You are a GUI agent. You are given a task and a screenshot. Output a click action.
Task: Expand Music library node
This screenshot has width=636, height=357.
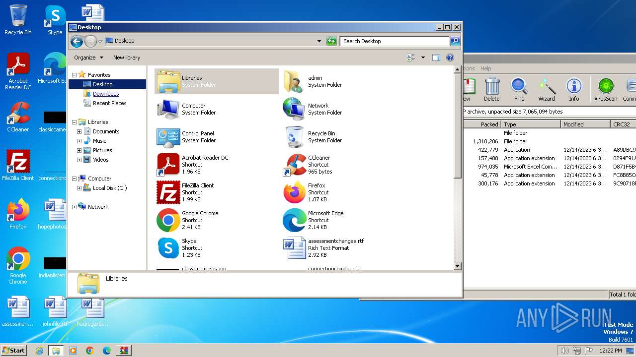click(x=79, y=141)
